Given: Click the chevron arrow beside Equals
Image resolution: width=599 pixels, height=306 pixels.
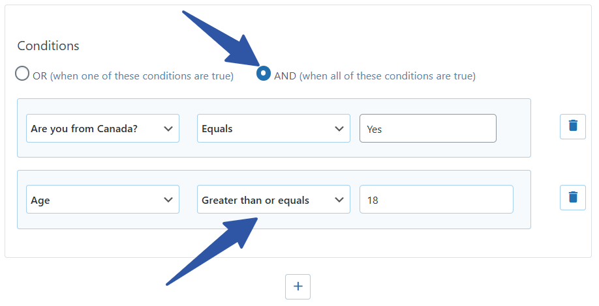Looking at the screenshot, I should click(339, 129).
